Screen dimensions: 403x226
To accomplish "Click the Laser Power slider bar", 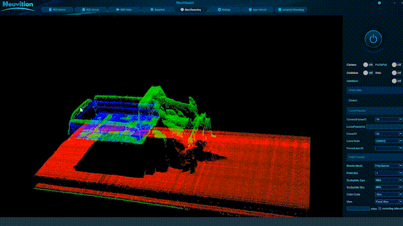I will coord(385,127).
